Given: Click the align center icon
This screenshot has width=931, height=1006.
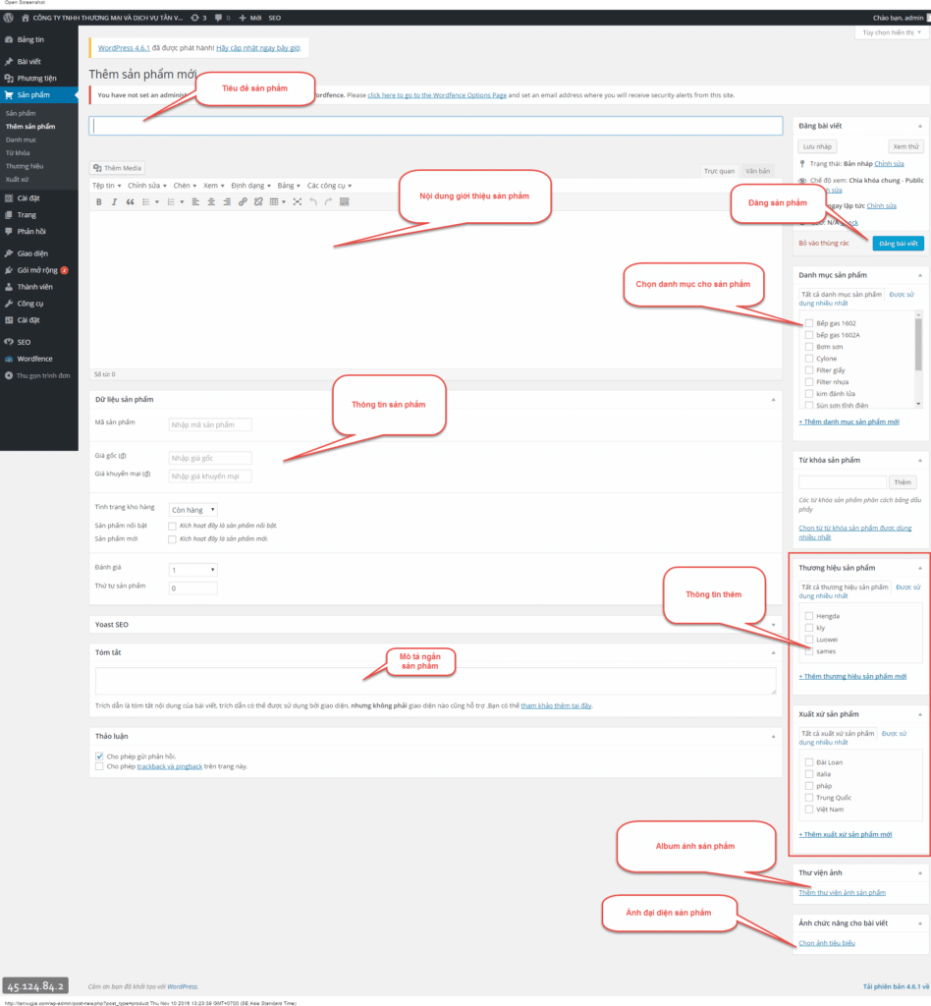Looking at the screenshot, I should pyautogui.click(x=210, y=201).
